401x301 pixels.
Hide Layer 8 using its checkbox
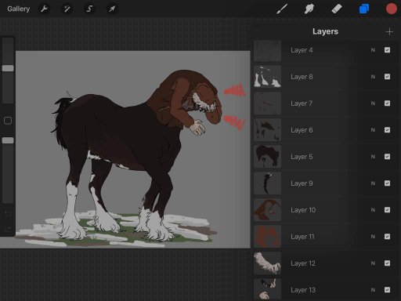[x=387, y=77]
